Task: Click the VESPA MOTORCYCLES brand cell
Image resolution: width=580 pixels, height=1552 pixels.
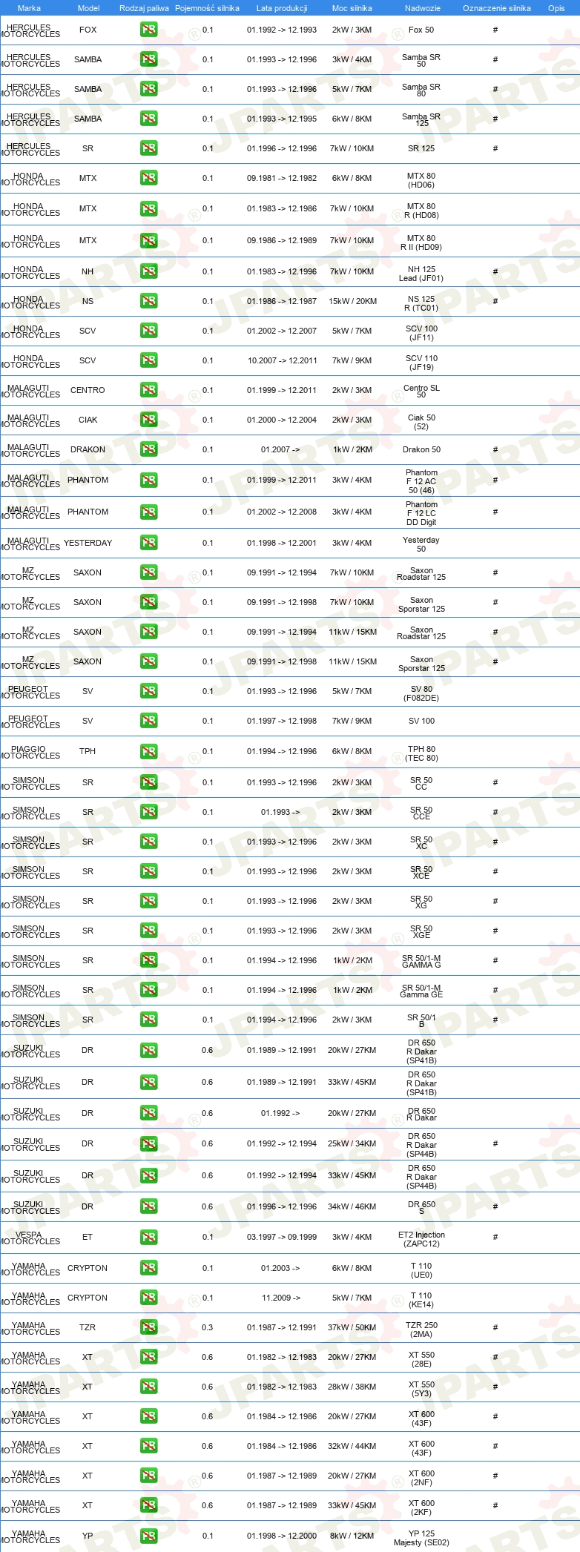Action: coord(30,1238)
